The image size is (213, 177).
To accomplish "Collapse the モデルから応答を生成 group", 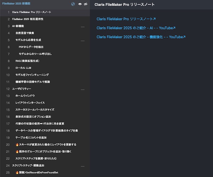I will coord(82,40).
